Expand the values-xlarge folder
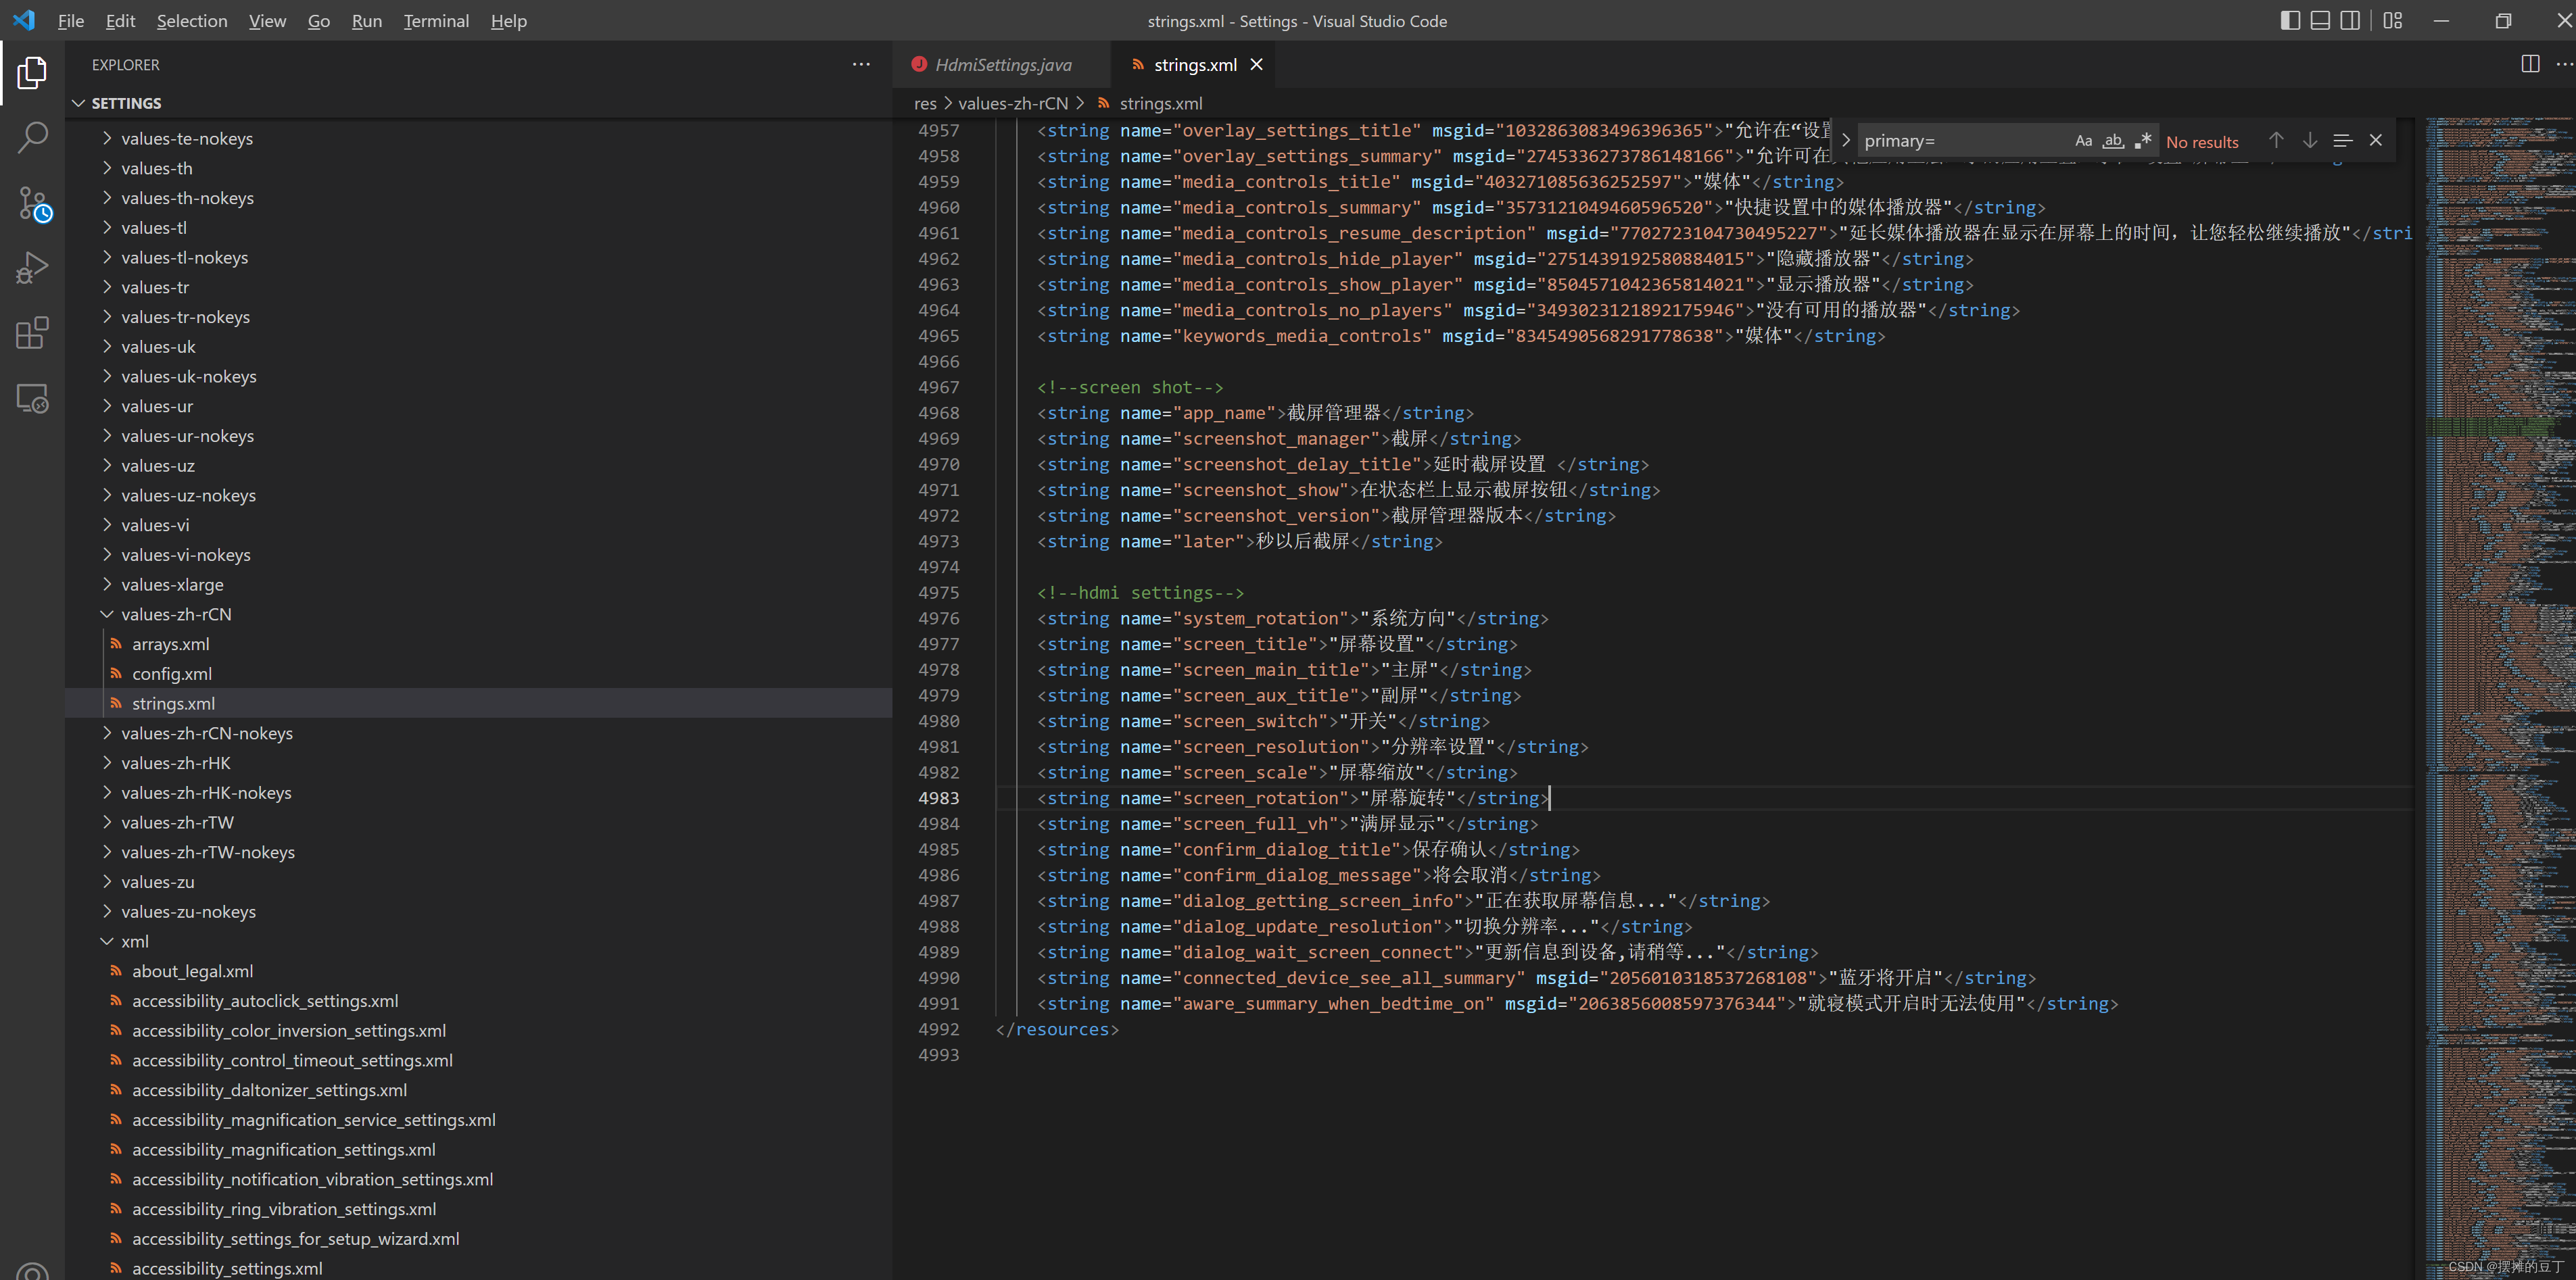2576x1280 pixels. pyautogui.click(x=478, y=585)
